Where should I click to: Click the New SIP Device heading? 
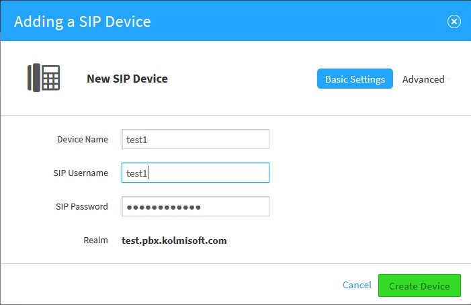127,79
